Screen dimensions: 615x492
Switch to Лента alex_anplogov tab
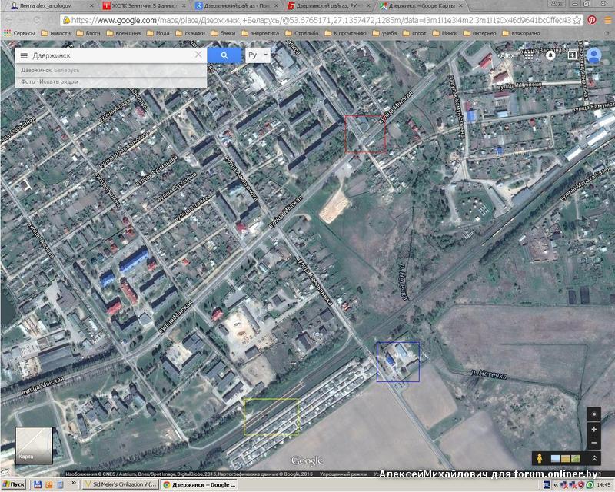49,6
